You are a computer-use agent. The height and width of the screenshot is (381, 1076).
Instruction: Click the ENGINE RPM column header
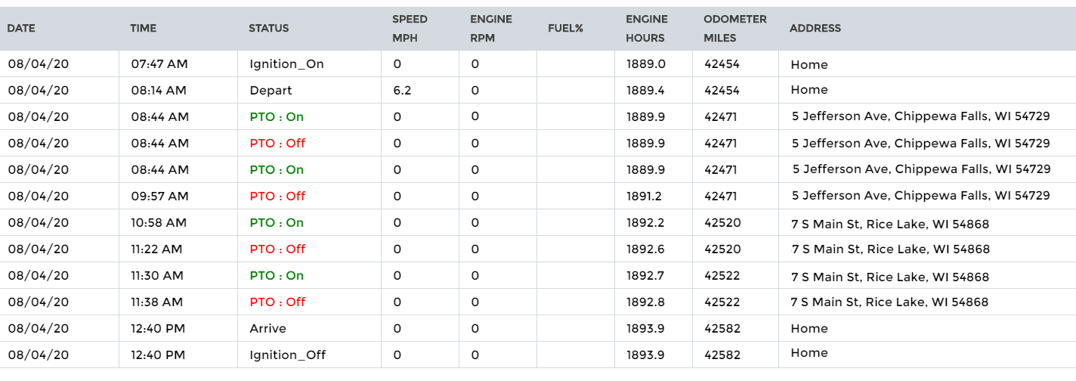[490, 28]
